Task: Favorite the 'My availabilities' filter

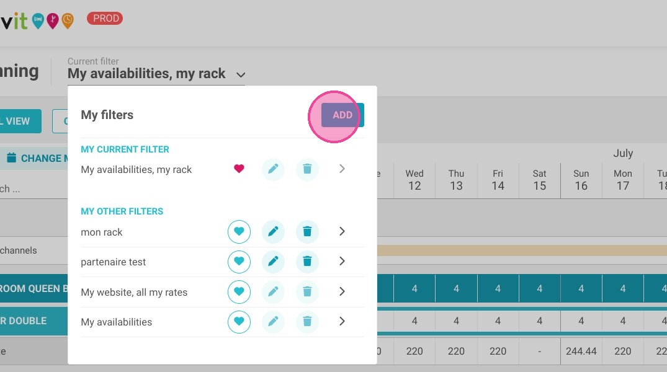Action: click(x=239, y=322)
